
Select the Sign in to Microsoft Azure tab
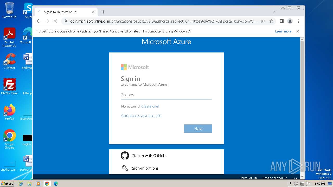pos(66,12)
